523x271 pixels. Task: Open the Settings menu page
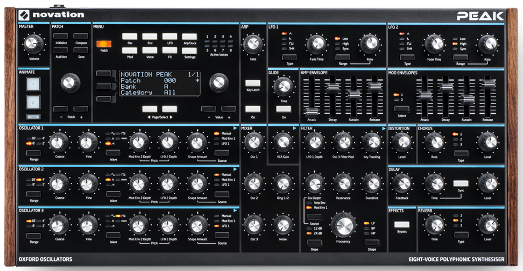(189, 51)
